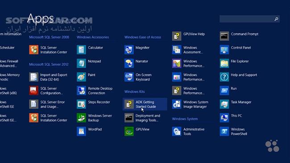Open File Explorer

pyautogui.click(x=235, y=63)
